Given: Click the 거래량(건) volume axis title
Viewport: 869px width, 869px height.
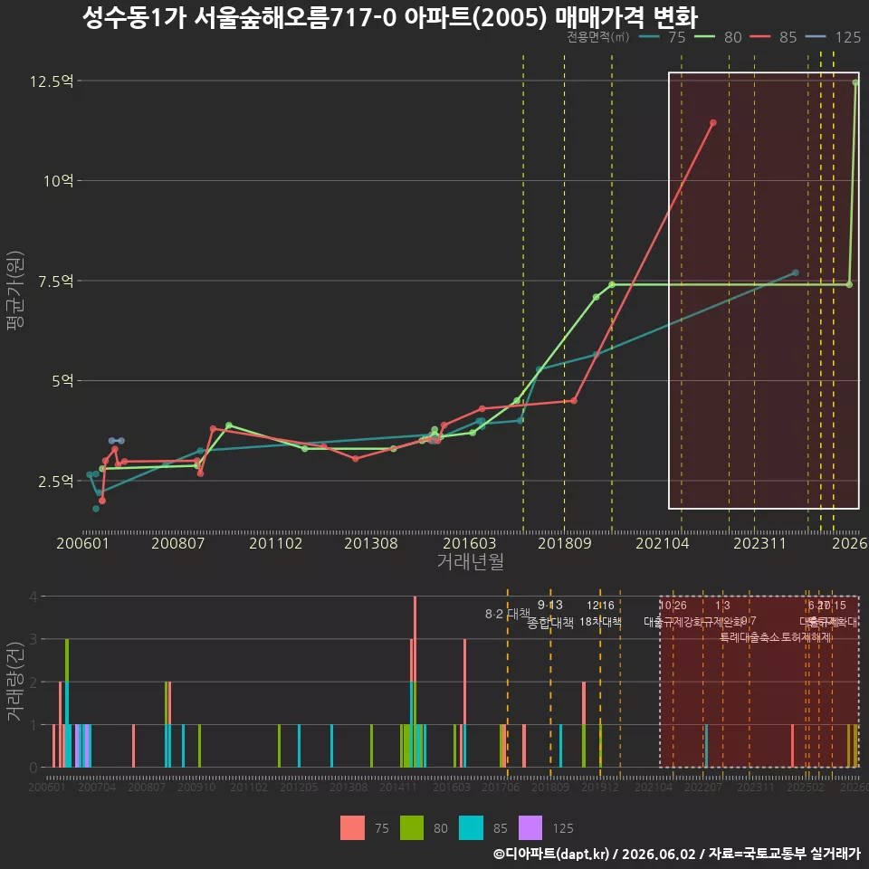Looking at the screenshot, I should pyautogui.click(x=15, y=682).
